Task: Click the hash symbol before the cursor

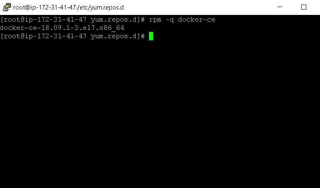Action: (x=143, y=36)
